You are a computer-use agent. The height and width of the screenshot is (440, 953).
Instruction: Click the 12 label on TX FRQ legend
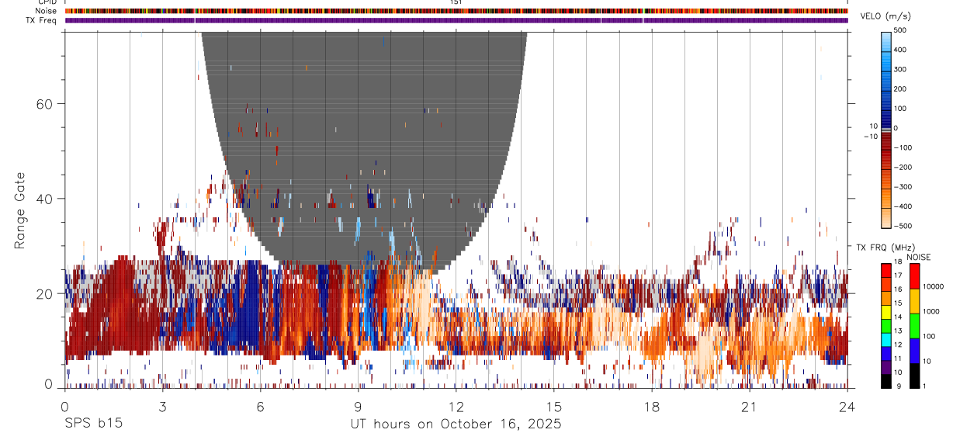(897, 345)
